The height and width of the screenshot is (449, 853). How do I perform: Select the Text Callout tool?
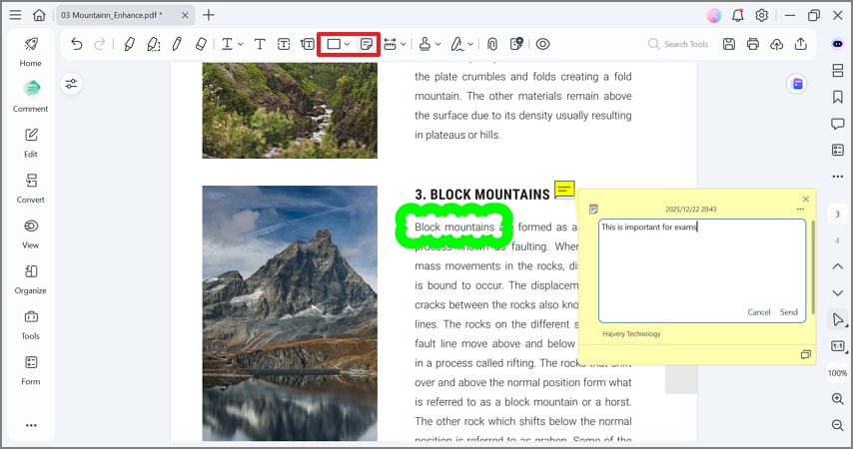point(308,44)
